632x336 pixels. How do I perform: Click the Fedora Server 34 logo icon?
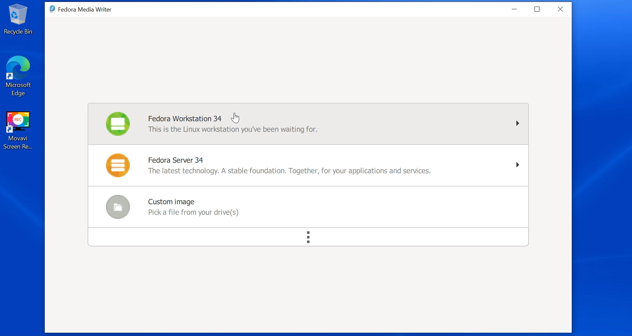coord(118,165)
